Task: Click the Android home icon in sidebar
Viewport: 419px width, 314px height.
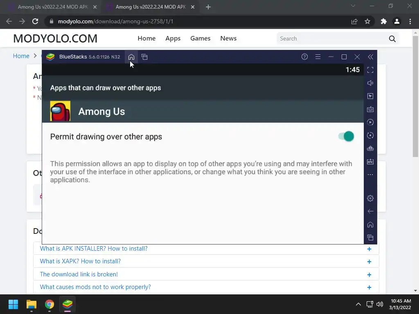Action: (x=370, y=224)
